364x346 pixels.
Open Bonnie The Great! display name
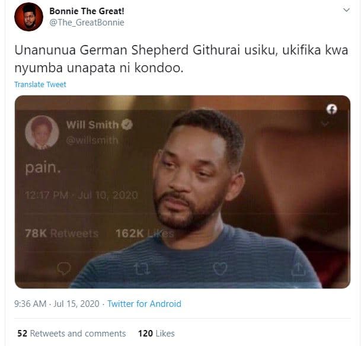87,11
